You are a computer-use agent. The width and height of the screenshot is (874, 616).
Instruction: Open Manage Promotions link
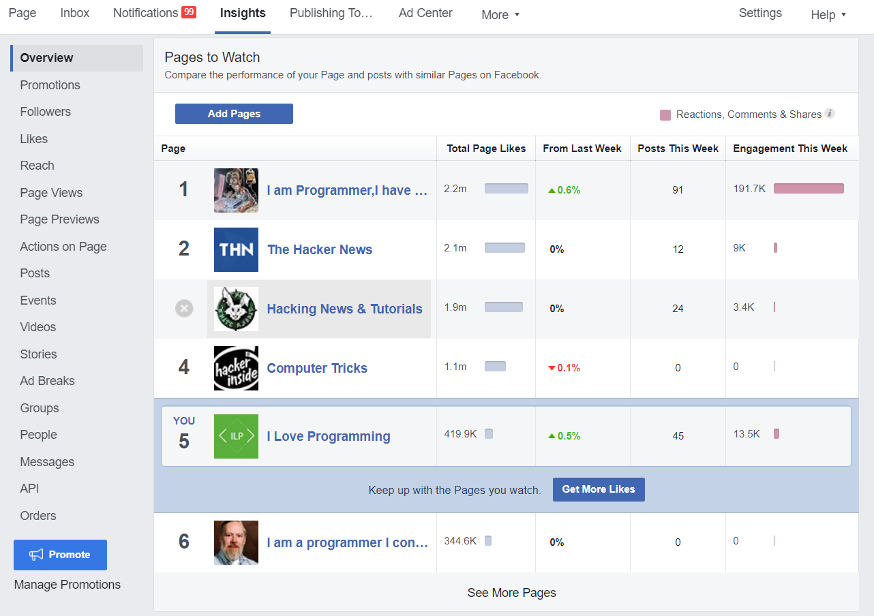67,585
